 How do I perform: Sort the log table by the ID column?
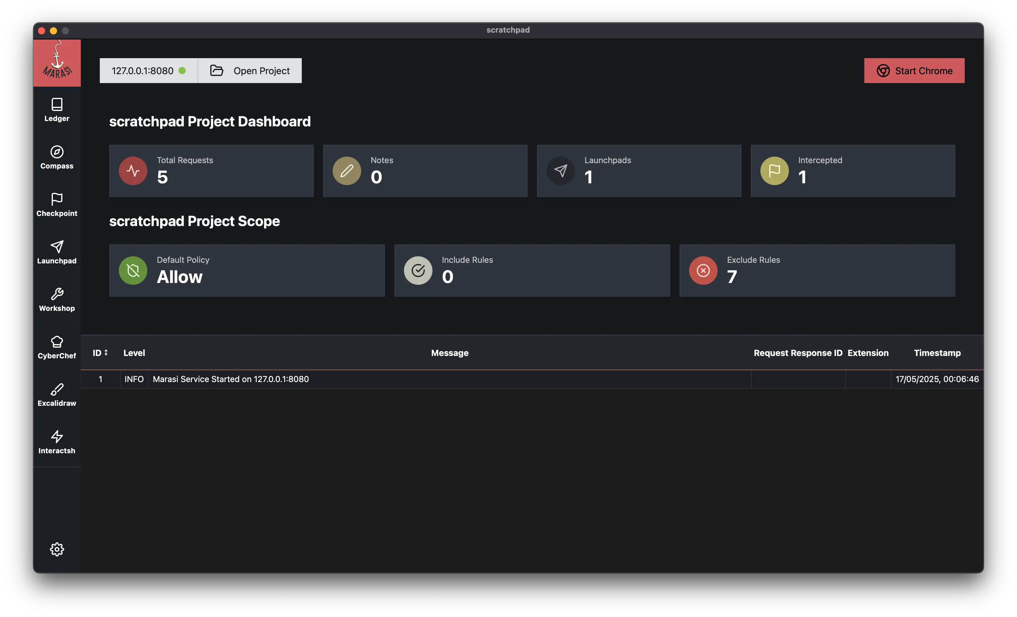pyautogui.click(x=100, y=353)
